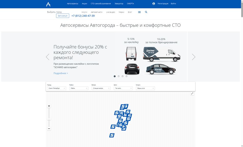Click the Записаться button

[63, 16]
